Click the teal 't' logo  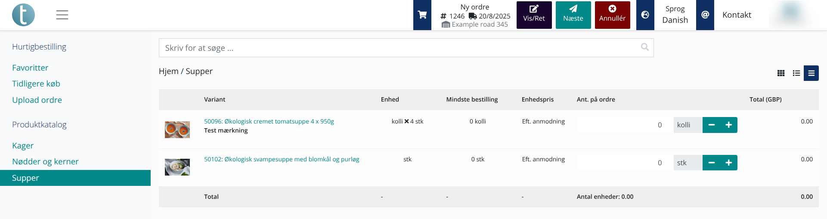pyautogui.click(x=23, y=15)
